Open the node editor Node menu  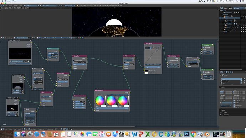pyautogui.click(x=19, y=129)
